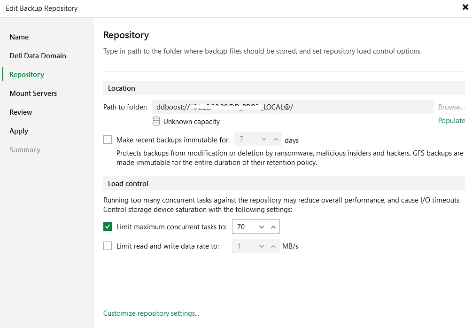Viewport: 472px width, 328px height.
Task: Click down arrow on immutable days spinner
Action: [264, 139]
